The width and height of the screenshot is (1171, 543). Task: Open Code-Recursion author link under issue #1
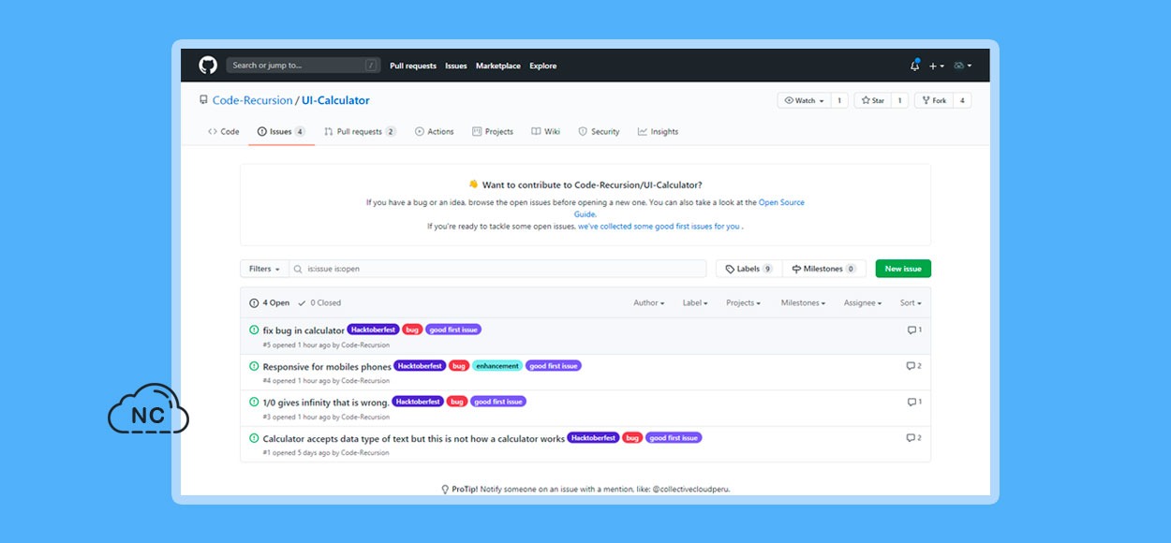pos(366,453)
